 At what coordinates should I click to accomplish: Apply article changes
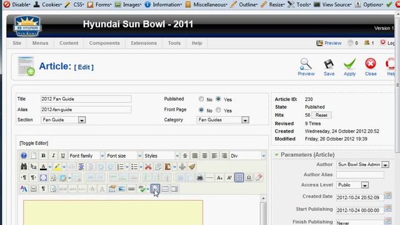pos(349,67)
